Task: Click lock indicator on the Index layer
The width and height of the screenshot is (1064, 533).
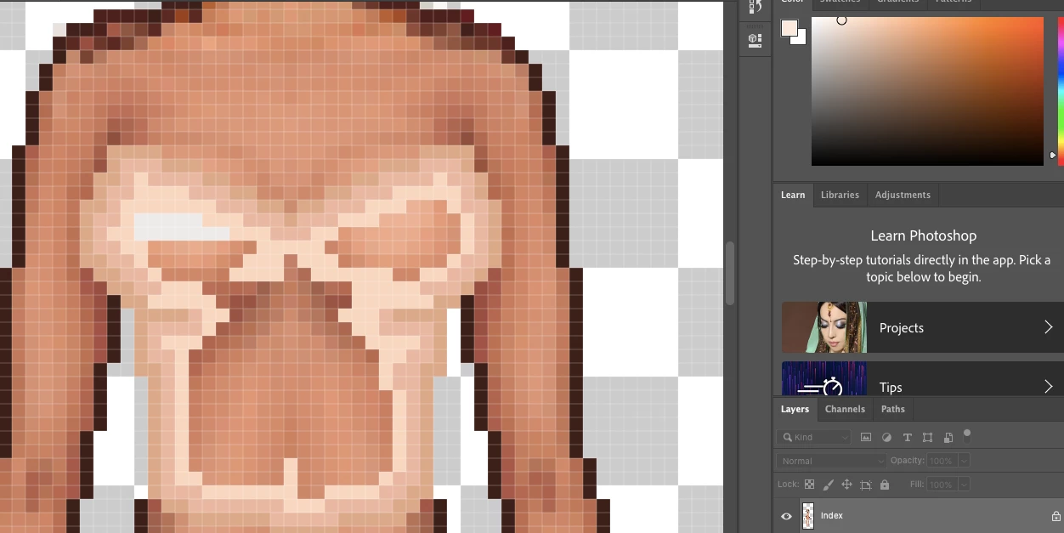Action: tap(1056, 516)
